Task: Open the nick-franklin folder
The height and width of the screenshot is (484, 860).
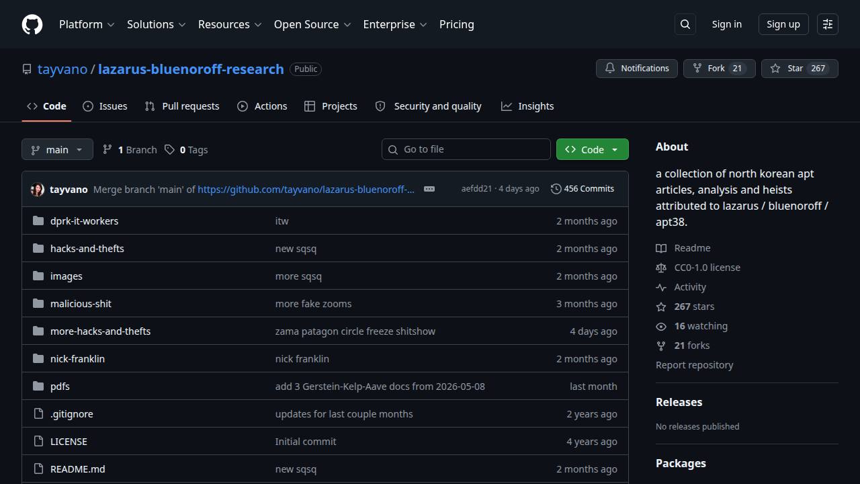Action: [77, 359]
